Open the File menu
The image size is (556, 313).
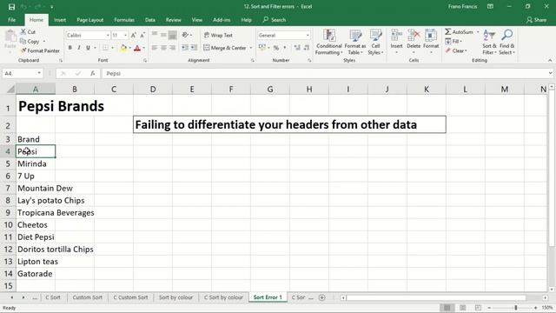click(x=11, y=20)
